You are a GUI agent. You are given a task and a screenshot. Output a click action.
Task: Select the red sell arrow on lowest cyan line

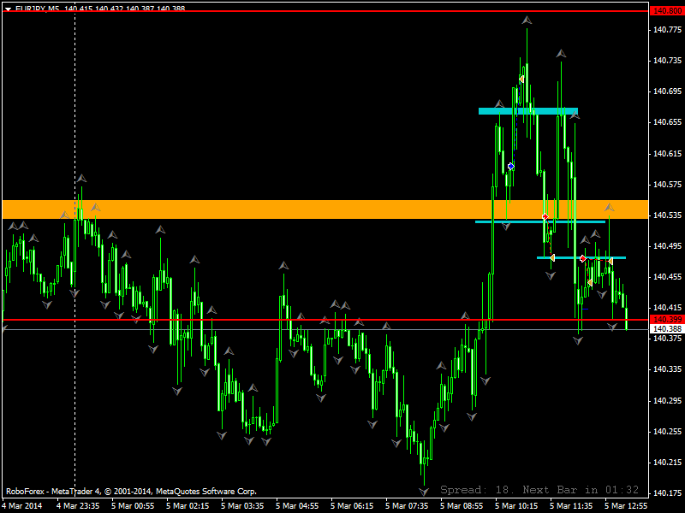coord(583,259)
